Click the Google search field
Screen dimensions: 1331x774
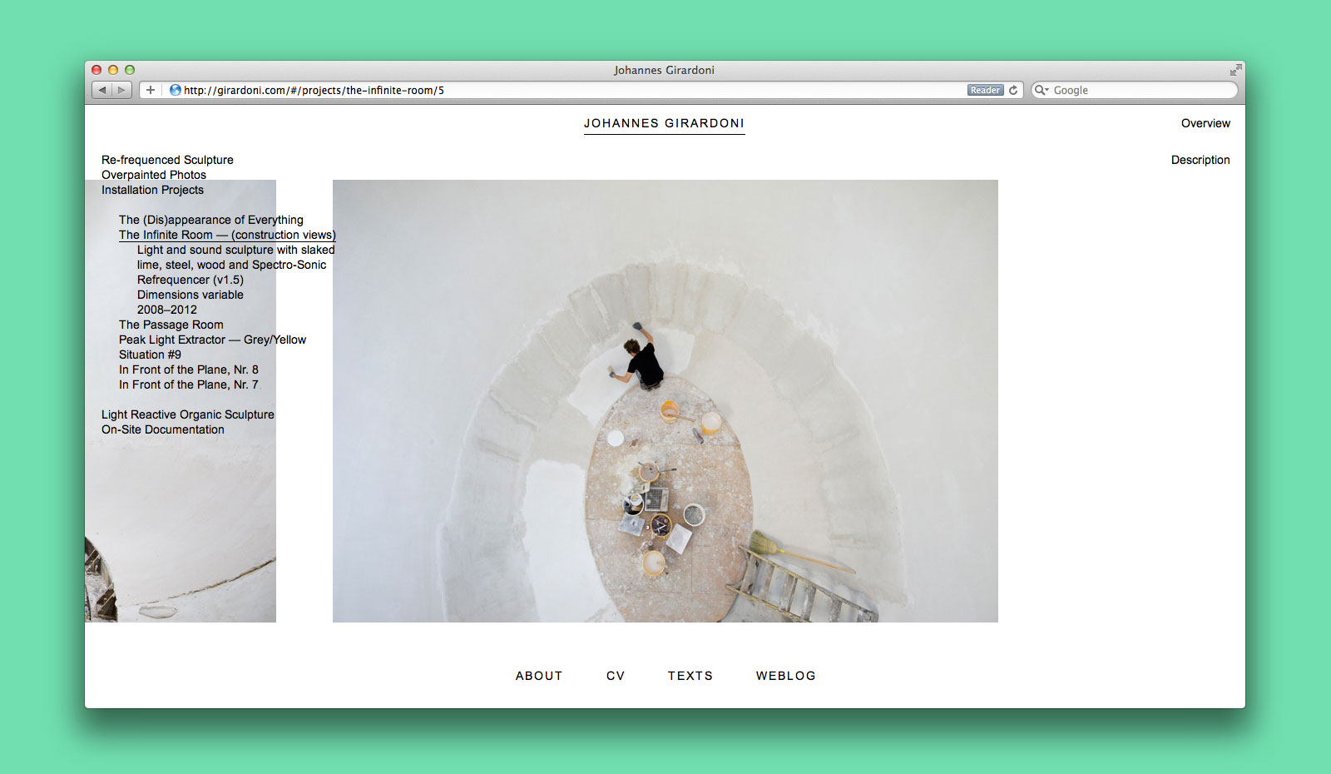click(x=1140, y=90)
